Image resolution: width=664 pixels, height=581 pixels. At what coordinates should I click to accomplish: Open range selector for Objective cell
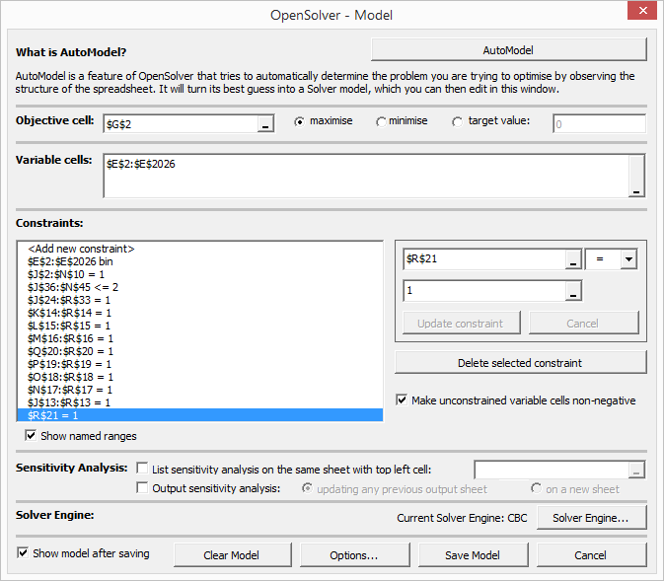click(265, 124)
